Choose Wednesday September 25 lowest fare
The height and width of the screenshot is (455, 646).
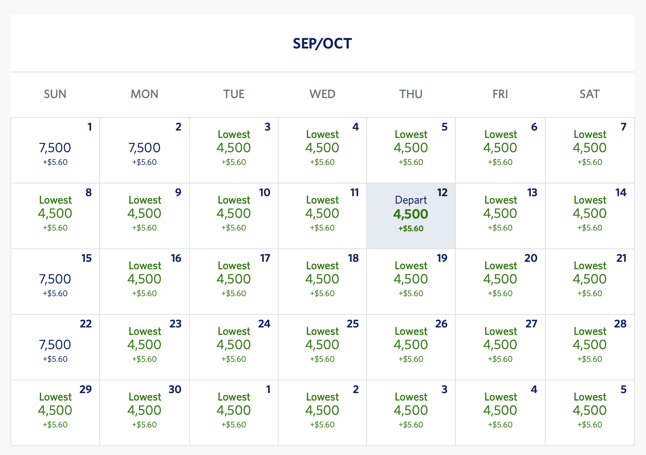(x=322, y=347)
